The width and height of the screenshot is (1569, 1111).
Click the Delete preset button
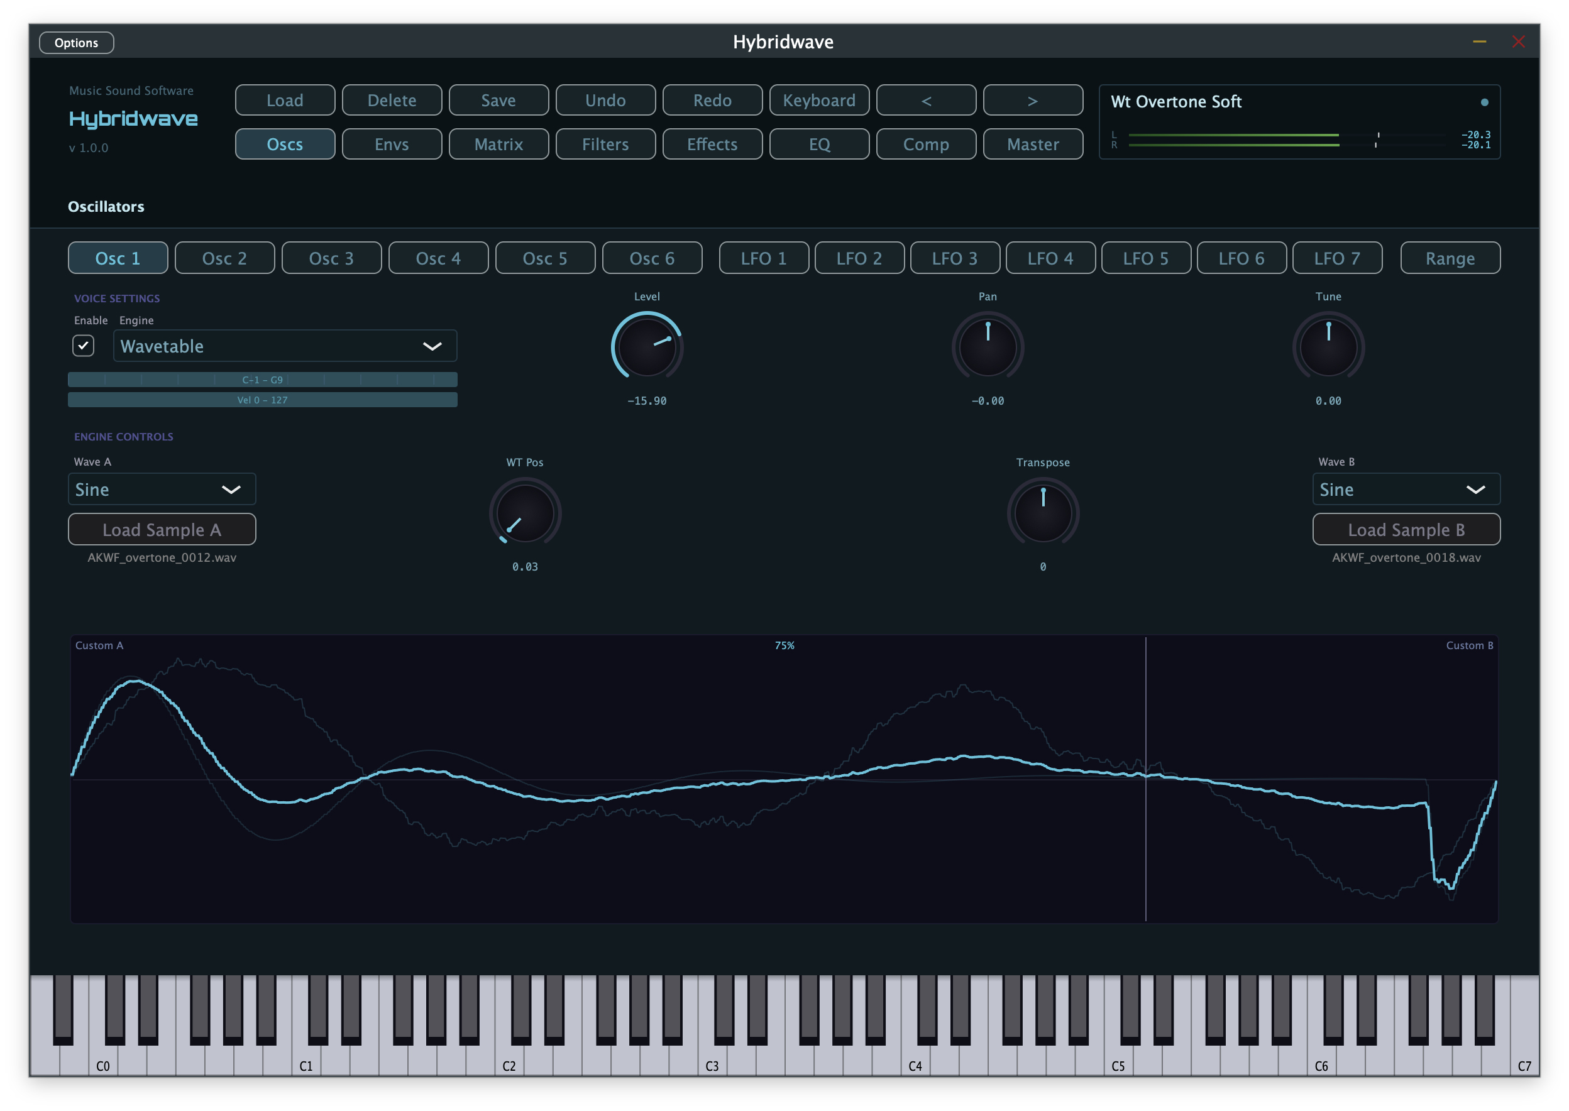[x=392, y=100]
